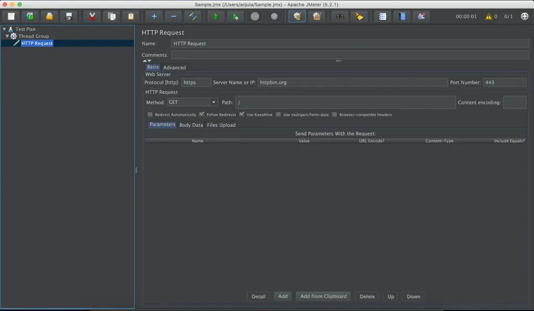This screenshot has height=311, width=534.
Task: Open the Body Data tab
Action: click(191, 125)
